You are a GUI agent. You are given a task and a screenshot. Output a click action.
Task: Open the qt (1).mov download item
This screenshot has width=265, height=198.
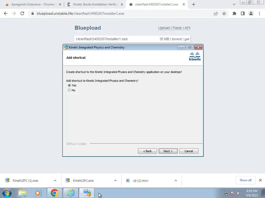pyautogui.click(x=141, y=180)
